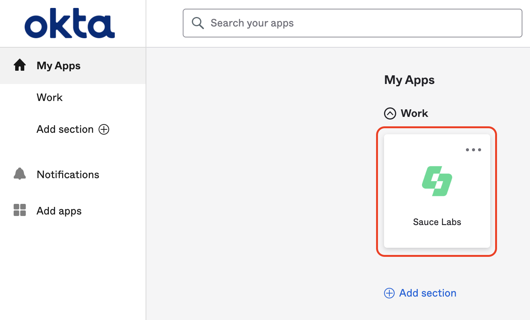The image size is (530, 320).
Task: Expand app settings using the three-dot menu
Action: point(474,150)
